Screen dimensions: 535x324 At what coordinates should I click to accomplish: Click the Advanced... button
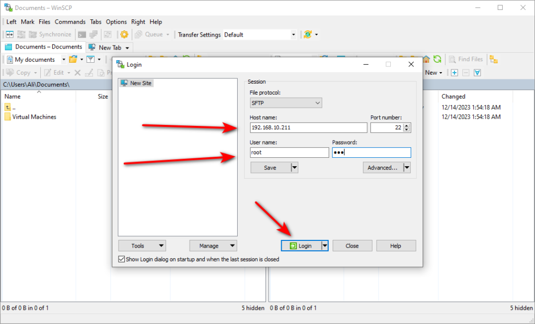(x=383, y=168)
